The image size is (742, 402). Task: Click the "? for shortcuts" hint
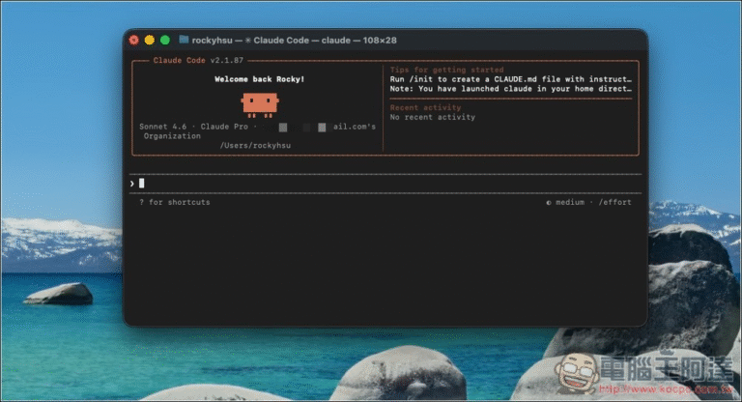174,202
